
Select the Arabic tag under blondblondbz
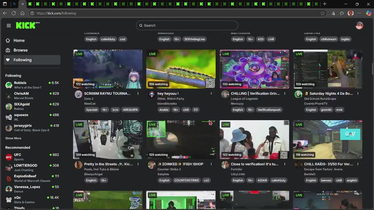click(164, 110)
